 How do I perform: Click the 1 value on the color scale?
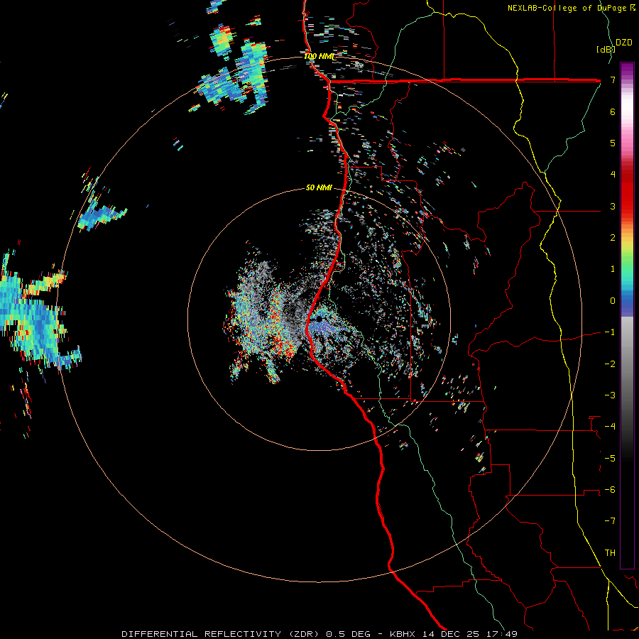(x=613, y=269)
